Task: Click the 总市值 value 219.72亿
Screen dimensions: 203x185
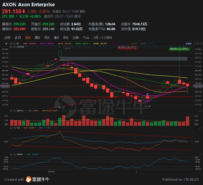Action: tap(139, 29)
